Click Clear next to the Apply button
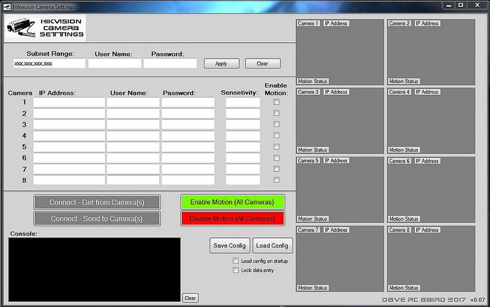The height and width of the screenshot is (307, 490). (263, 64)
